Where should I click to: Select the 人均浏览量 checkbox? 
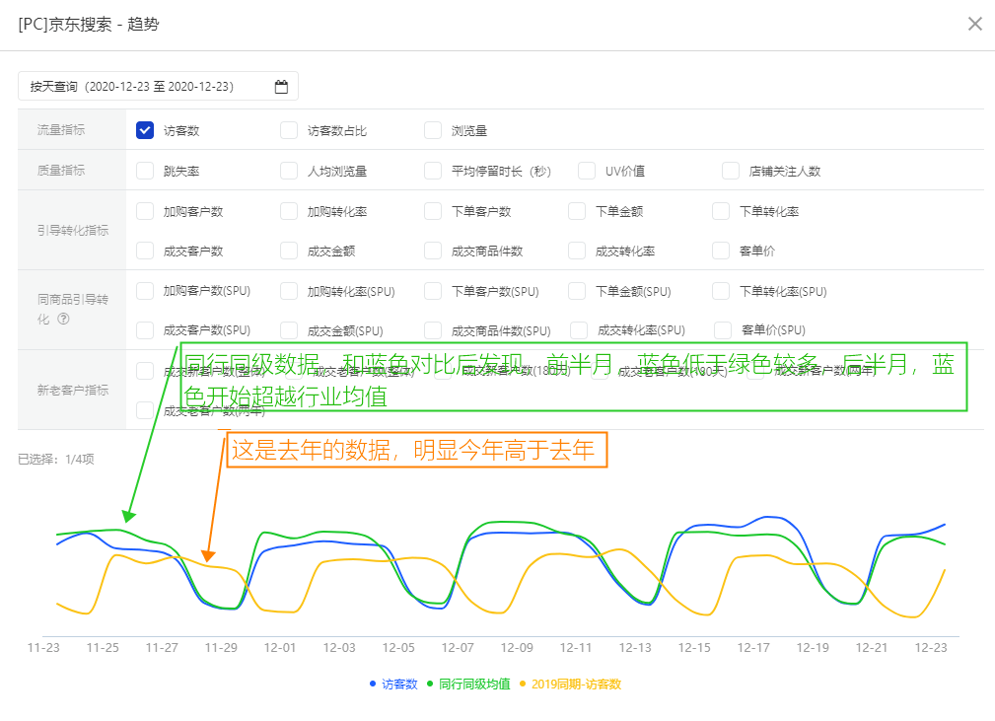click(289, 171)
